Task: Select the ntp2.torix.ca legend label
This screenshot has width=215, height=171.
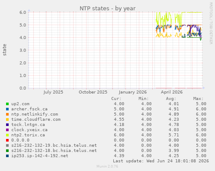Action: click(x=28, y=135)
